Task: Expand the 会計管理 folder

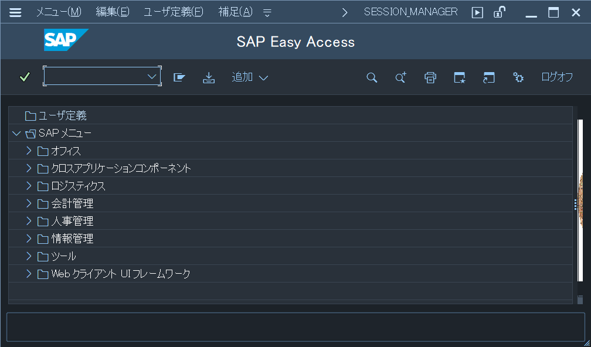Action: point(28,203)
